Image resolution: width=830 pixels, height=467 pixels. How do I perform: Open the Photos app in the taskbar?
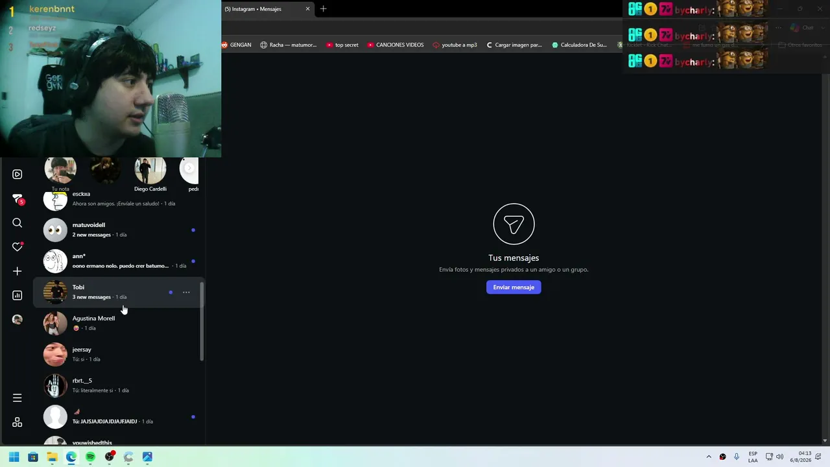[x=147, y=457]
